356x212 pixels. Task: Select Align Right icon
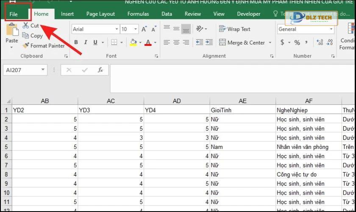[186, 42]
